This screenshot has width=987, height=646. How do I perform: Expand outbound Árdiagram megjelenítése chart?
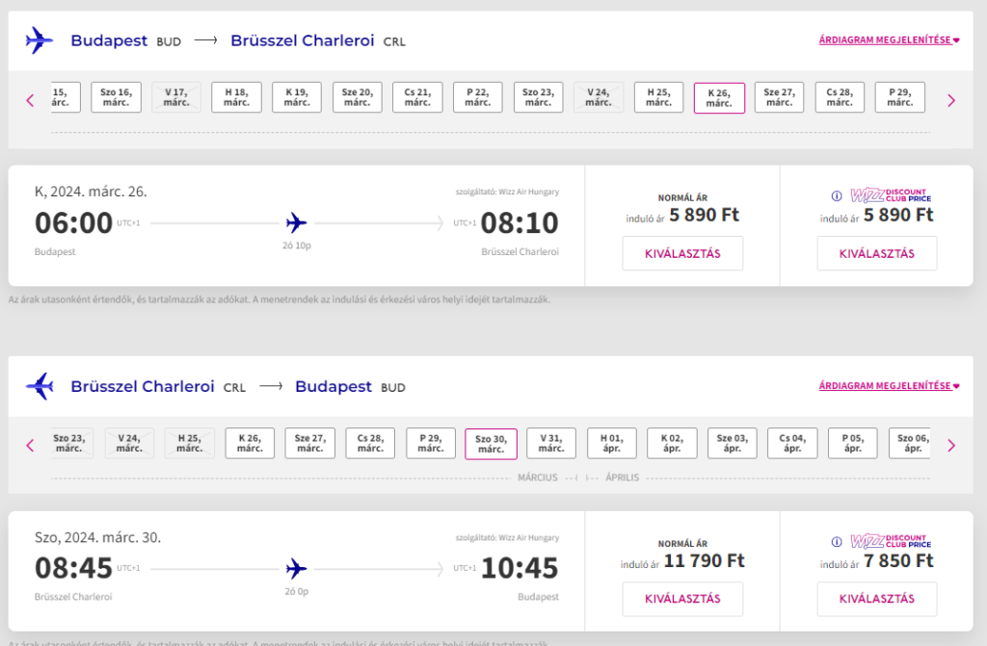(x=889, y=39)
